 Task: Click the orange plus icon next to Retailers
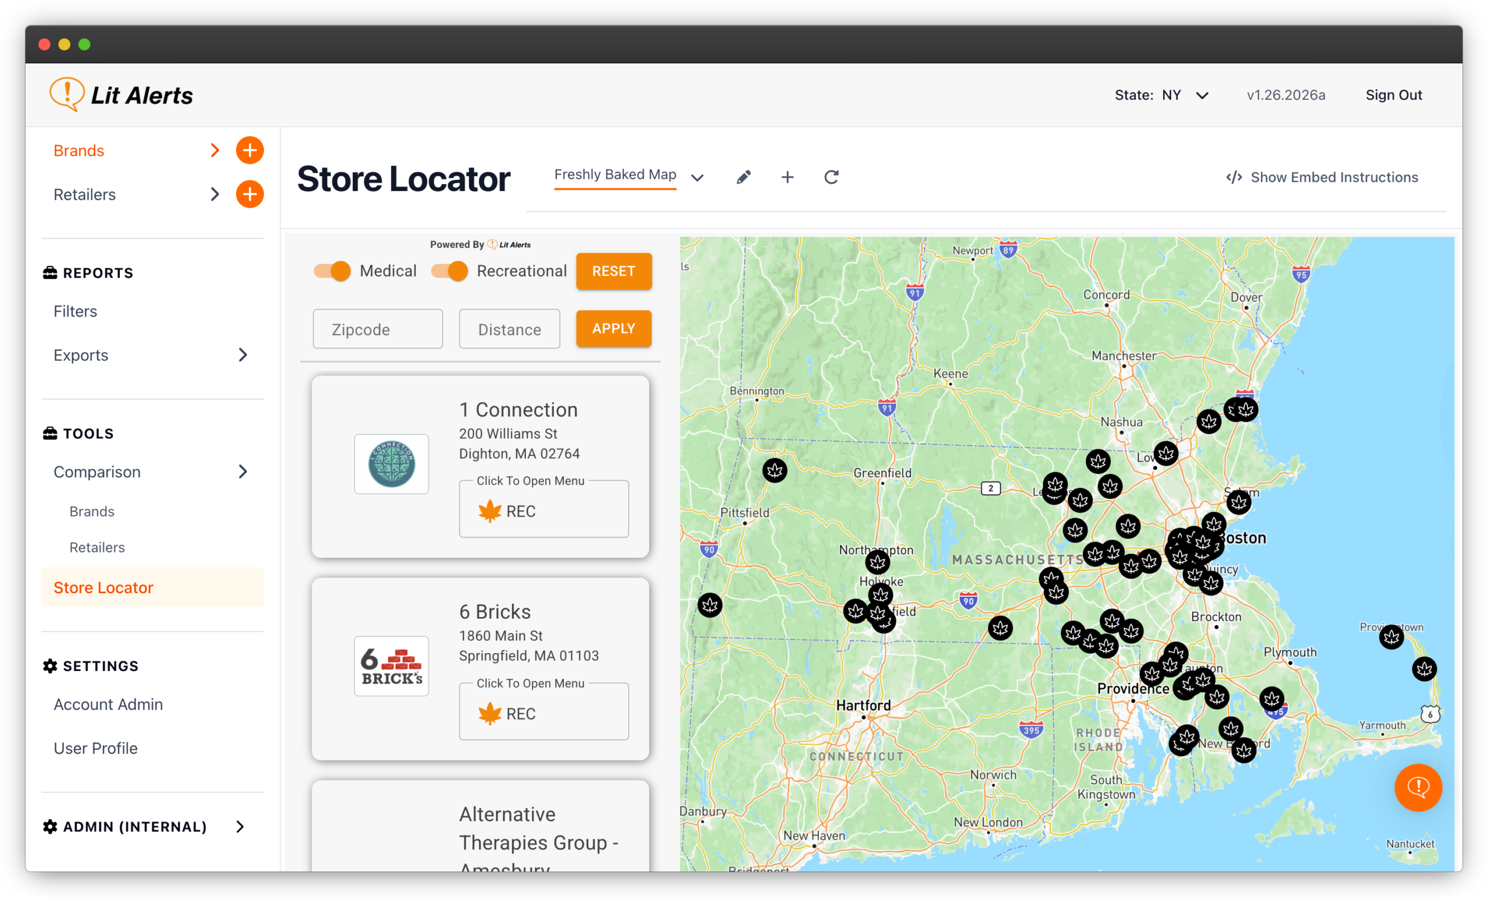[x=250, y=194]
